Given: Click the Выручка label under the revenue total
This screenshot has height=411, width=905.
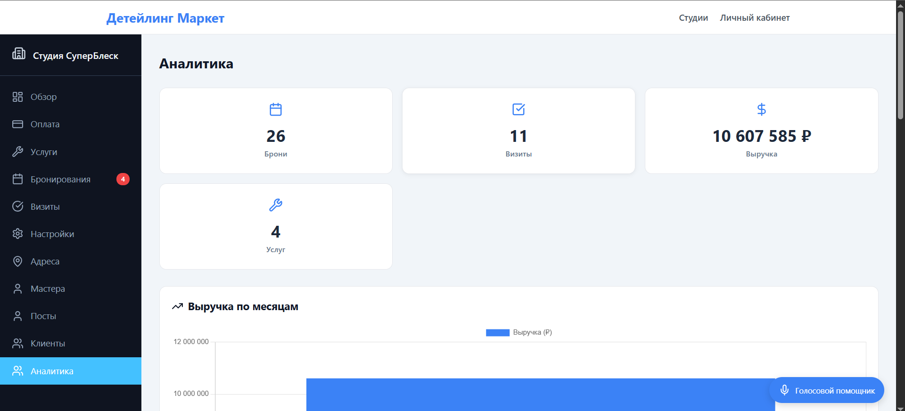Looking at the screenshot, I should coord(762,154).
